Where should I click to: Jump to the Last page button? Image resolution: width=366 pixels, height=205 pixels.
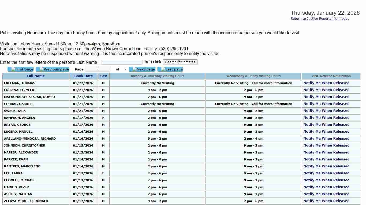170,69
